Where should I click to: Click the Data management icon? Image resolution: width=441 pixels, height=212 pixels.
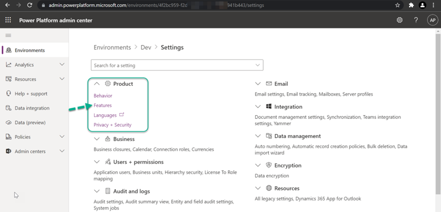click(x=269, y=136)
